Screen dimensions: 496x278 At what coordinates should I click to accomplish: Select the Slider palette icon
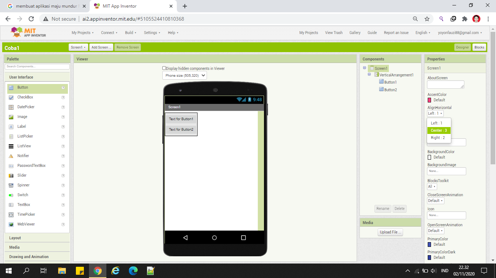point(11,176)
